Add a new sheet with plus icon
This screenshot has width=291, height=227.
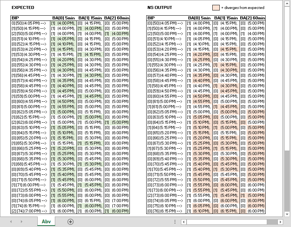(x=71, y=222)
